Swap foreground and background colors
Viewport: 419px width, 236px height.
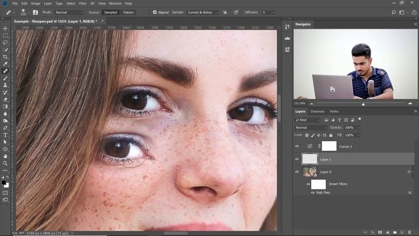click(x=7, y=177)
